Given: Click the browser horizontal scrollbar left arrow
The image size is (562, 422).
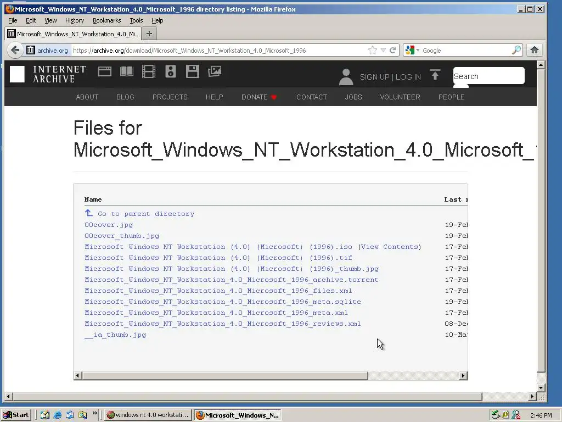Looking at the screenshot, I should pyautogui.click(x=8, y=397).
